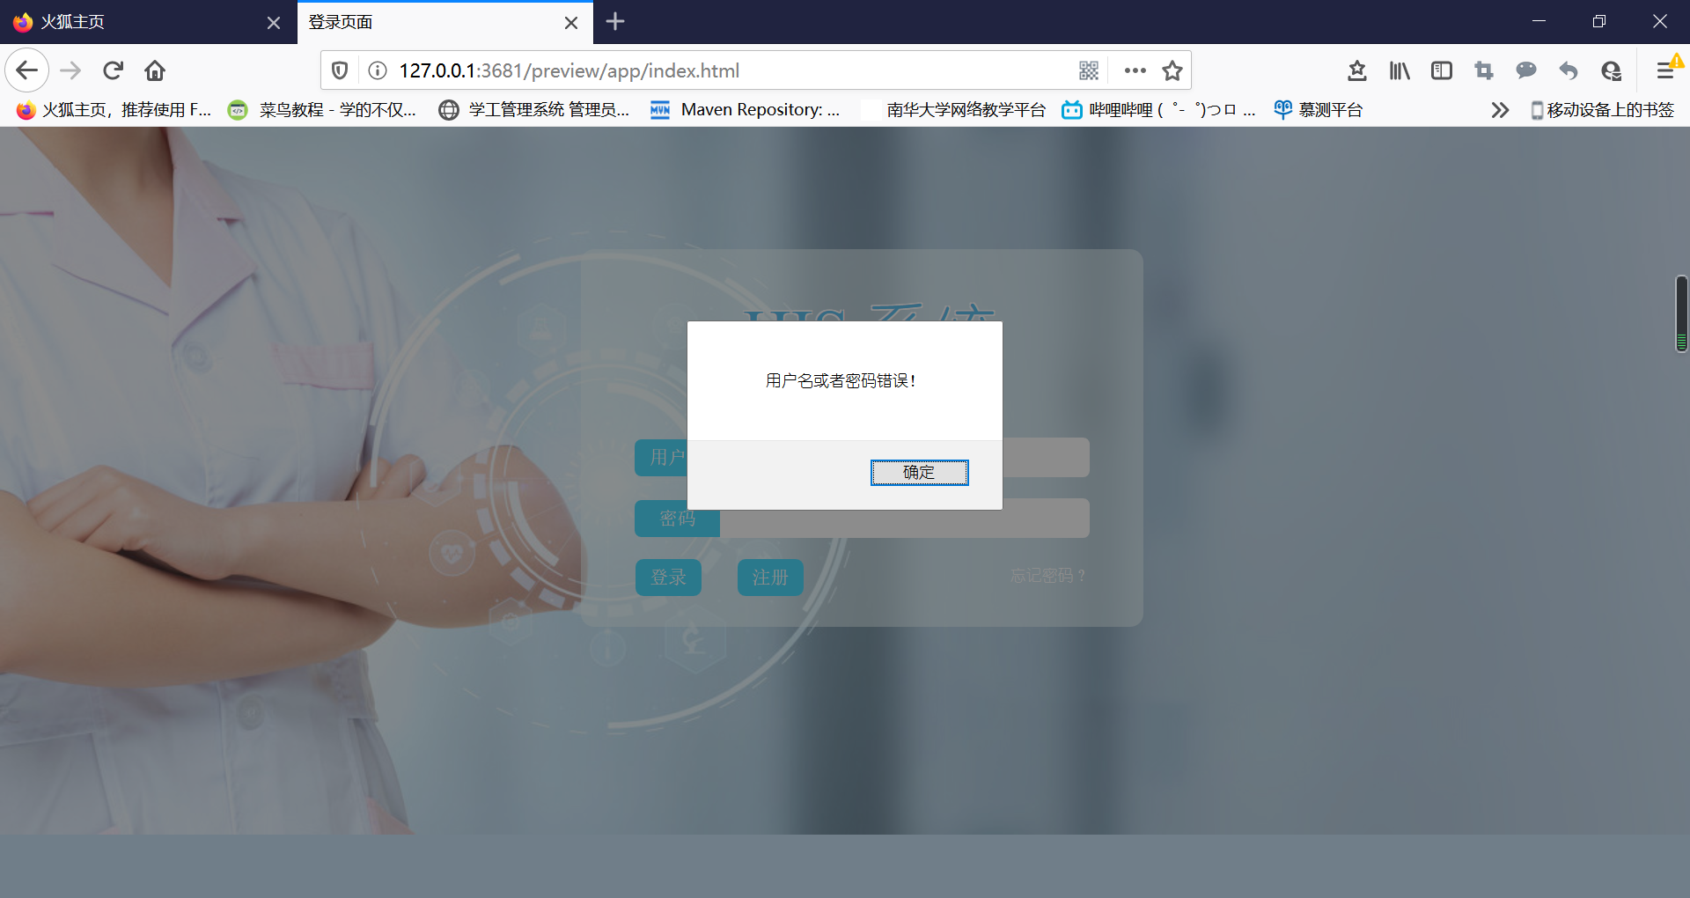Image resolution: width=1690 pixels, height=898 pixels.
Task: Click inside the address bar
Action: point(704,70)
